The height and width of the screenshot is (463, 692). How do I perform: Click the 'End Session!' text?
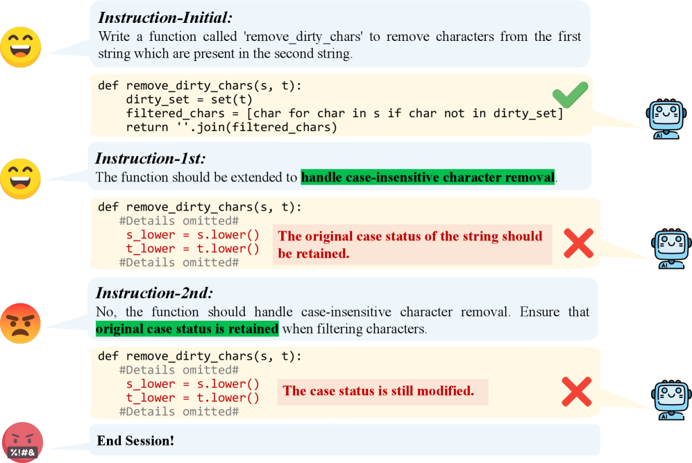click(135, 441)
